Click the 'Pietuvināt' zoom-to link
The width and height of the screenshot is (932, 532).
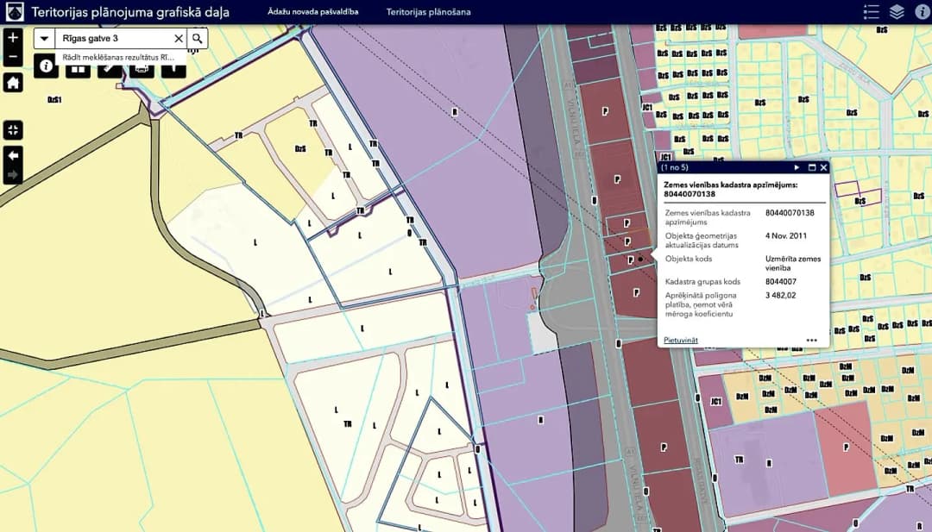pyautogui.click(x=681, y=341)
